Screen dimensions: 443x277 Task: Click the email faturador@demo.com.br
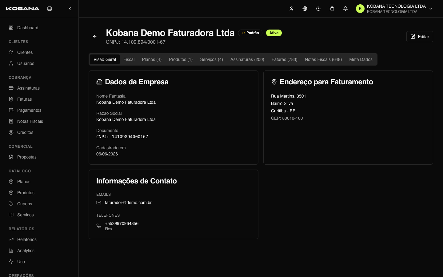(x=128, y=203)
